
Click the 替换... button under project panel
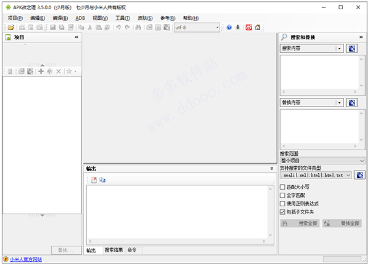coord(65,251)
